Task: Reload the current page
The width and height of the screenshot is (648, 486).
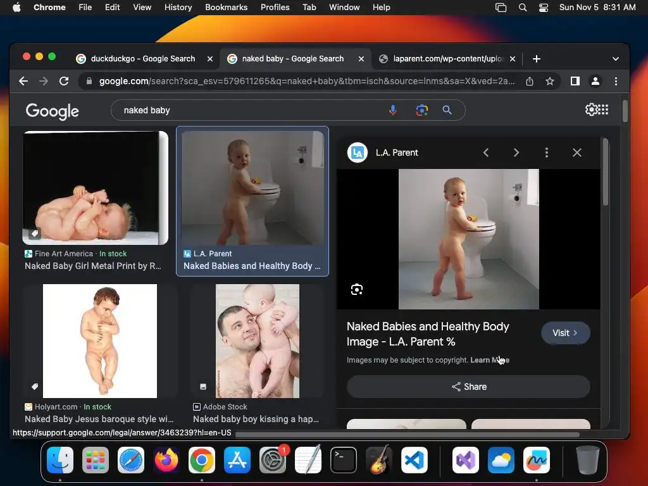Action: pos(64,82)
